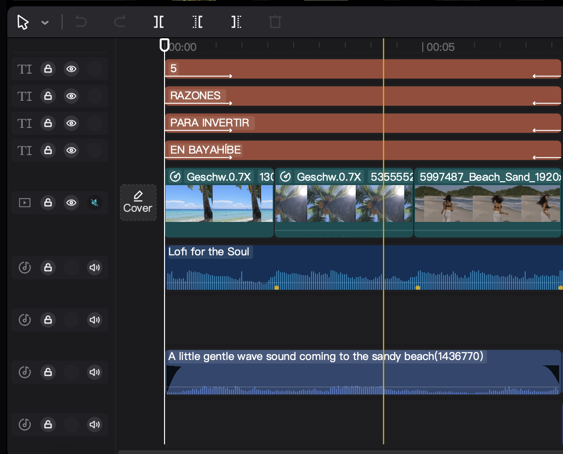The image size is (563, 454).
Task: Click the second beat marker on Lofi track
Action: point(418,288)
